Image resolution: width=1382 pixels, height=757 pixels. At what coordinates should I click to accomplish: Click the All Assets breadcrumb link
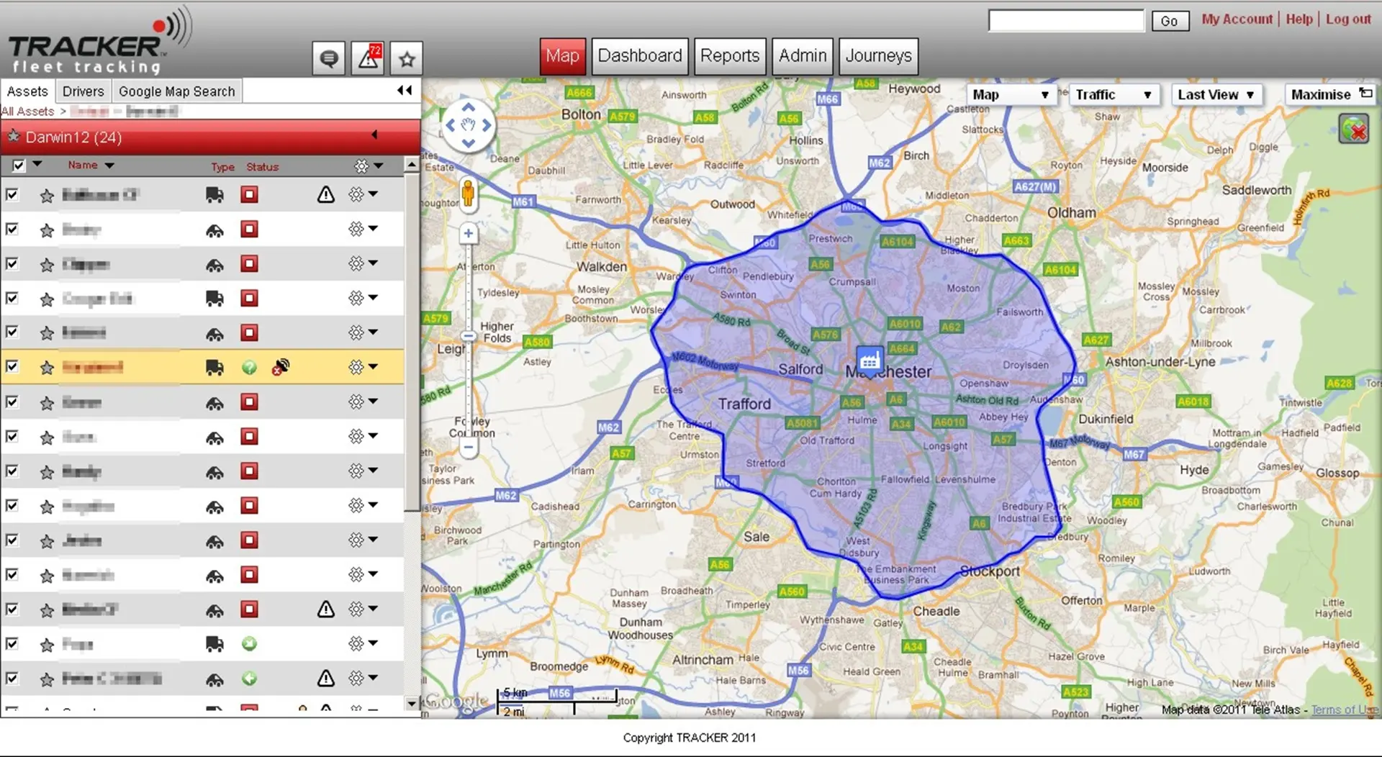pos(27,112)
